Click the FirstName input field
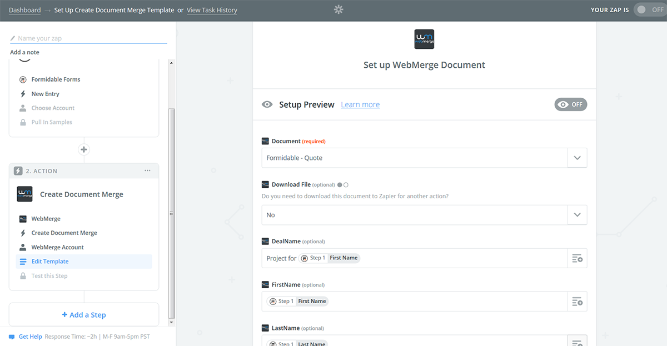This screenshot has width=667, height=346. click(414, 302)
